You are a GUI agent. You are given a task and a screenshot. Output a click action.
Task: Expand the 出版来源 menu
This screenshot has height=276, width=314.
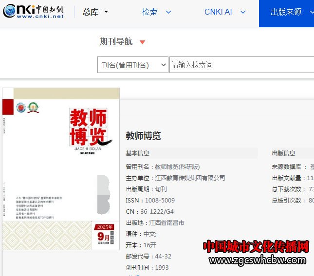(x=286, y=12)
